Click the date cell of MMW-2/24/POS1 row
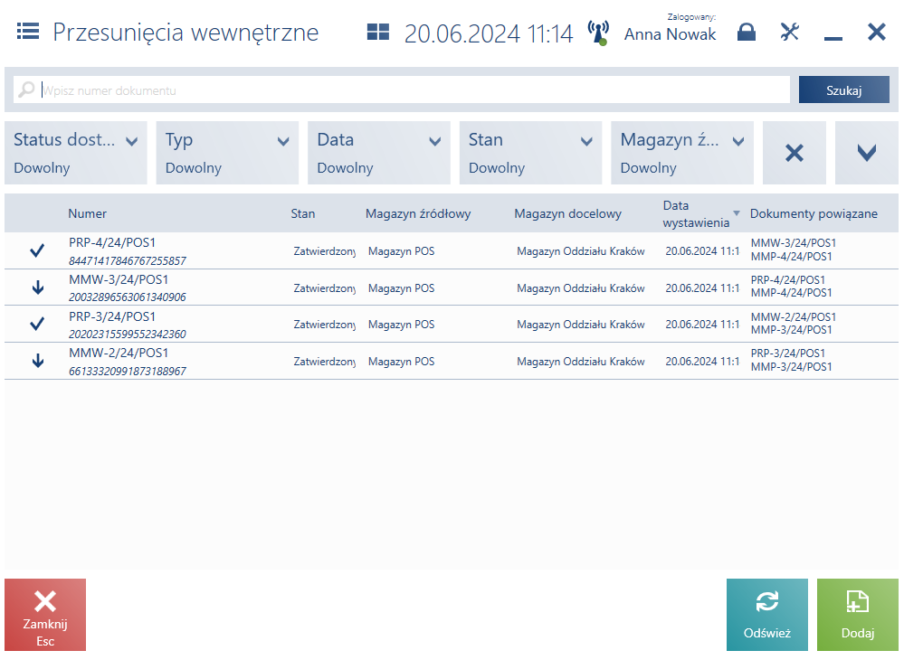 702,361
